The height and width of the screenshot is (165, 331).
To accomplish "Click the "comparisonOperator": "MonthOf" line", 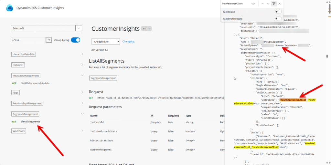I will tap(282, 107).
